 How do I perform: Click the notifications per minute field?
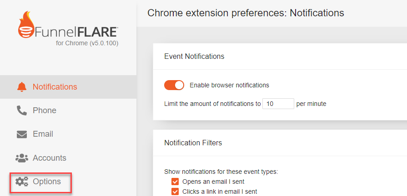278,104
